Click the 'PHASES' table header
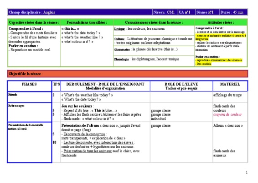 30,86
